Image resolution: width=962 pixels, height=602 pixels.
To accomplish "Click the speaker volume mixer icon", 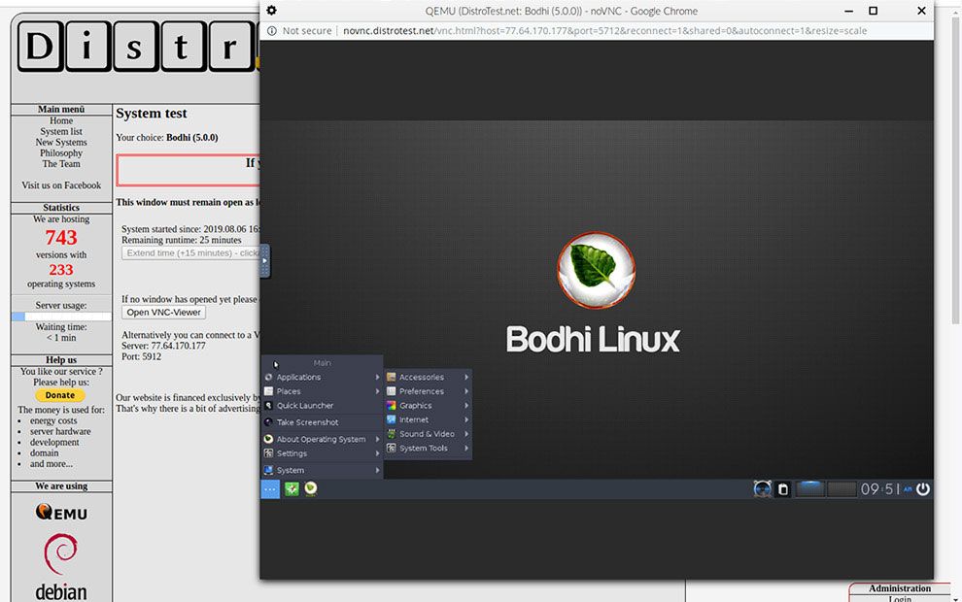I will click(x=763, y=488).
